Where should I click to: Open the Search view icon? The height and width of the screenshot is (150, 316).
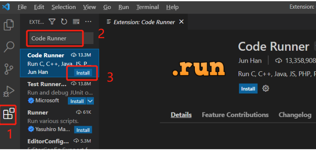point(9,47)
